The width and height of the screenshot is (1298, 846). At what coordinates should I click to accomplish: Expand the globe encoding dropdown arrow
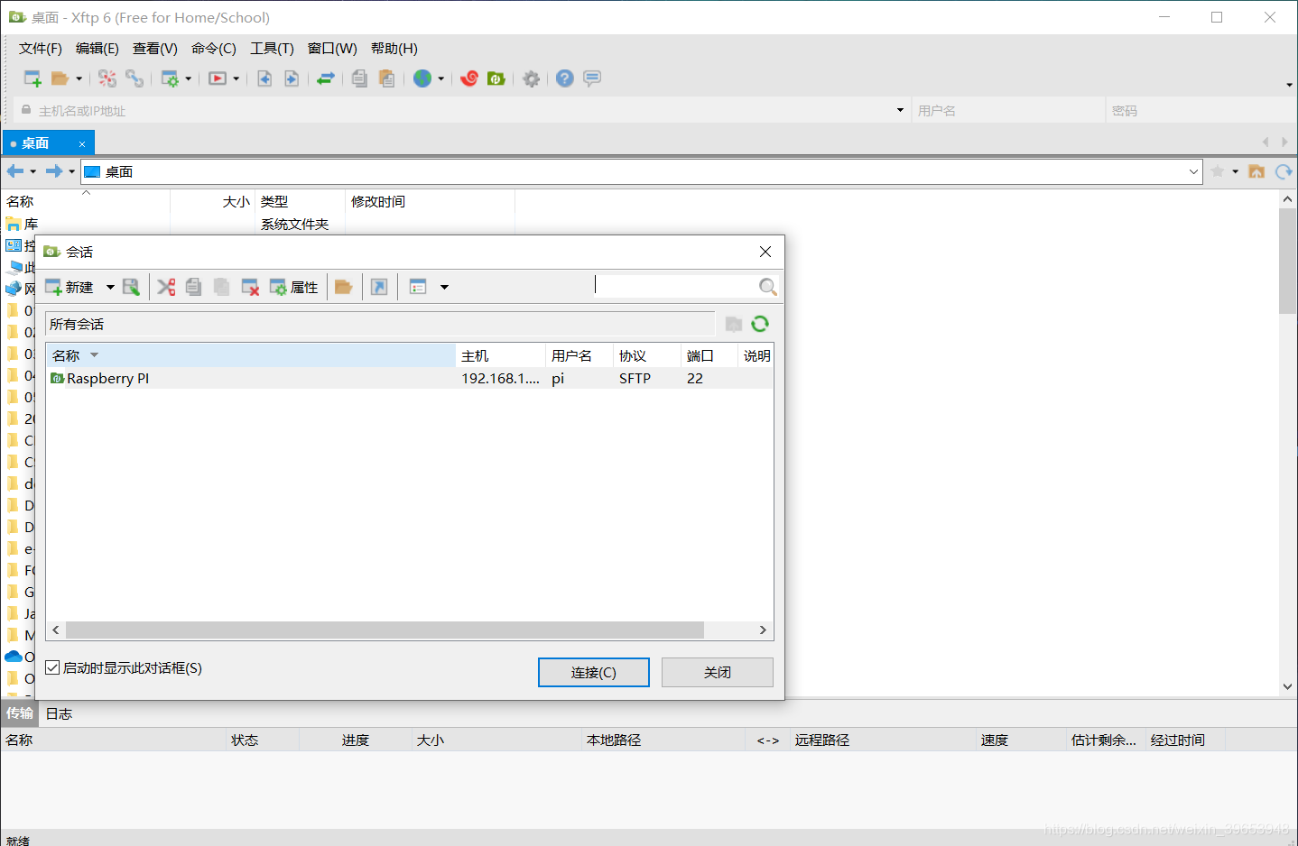pyautogui.click(x=440, y=78)
